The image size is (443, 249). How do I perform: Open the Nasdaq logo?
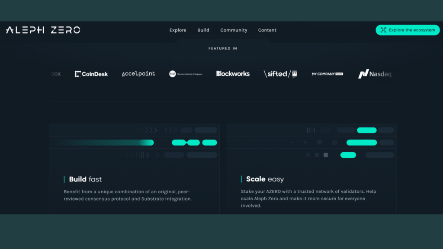375,74
